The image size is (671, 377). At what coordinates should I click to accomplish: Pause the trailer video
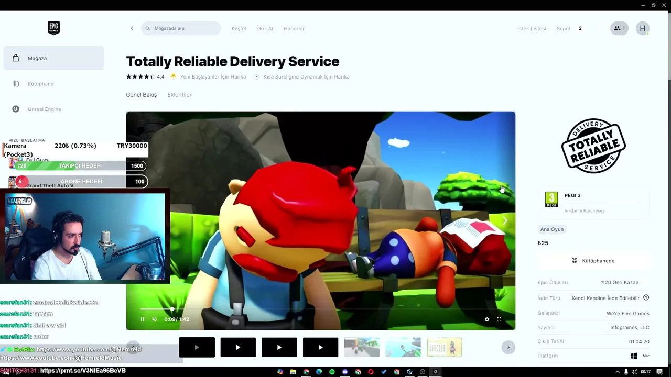[x=143, y=319]
